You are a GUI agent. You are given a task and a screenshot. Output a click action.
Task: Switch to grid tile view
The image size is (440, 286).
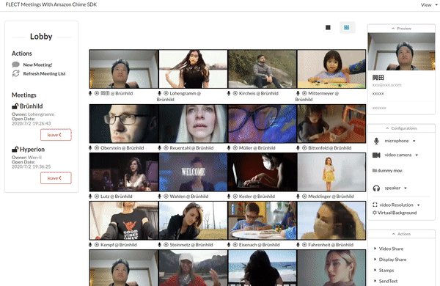347,28
